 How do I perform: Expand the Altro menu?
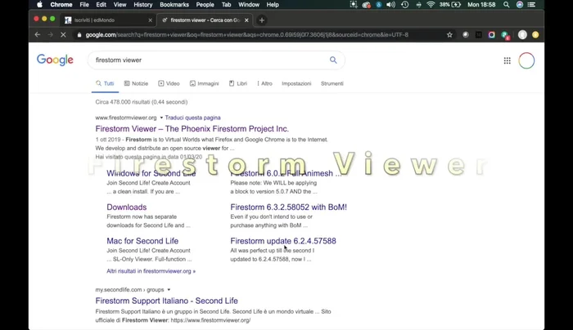264,83
